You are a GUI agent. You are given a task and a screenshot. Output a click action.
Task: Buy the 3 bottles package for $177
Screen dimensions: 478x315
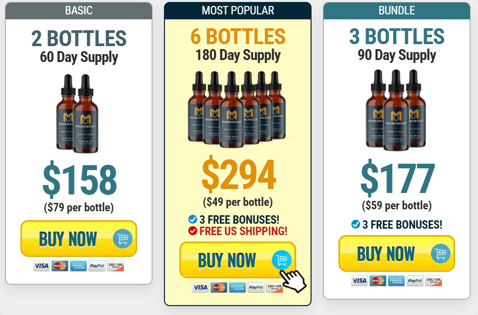click(397, 253)
